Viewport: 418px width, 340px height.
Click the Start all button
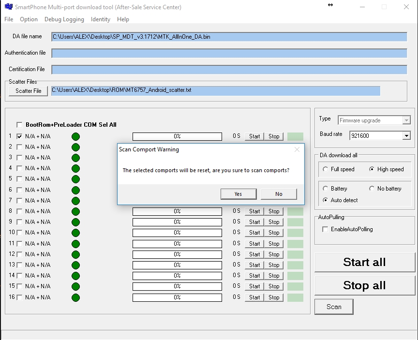point(364,262)
